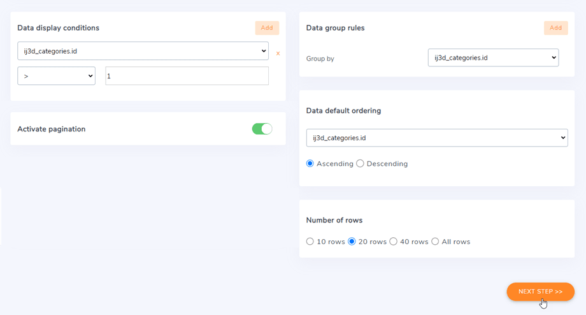Click the Number of rows heading
The width and height of the screenshot is (586, 315).
(334, 220)
